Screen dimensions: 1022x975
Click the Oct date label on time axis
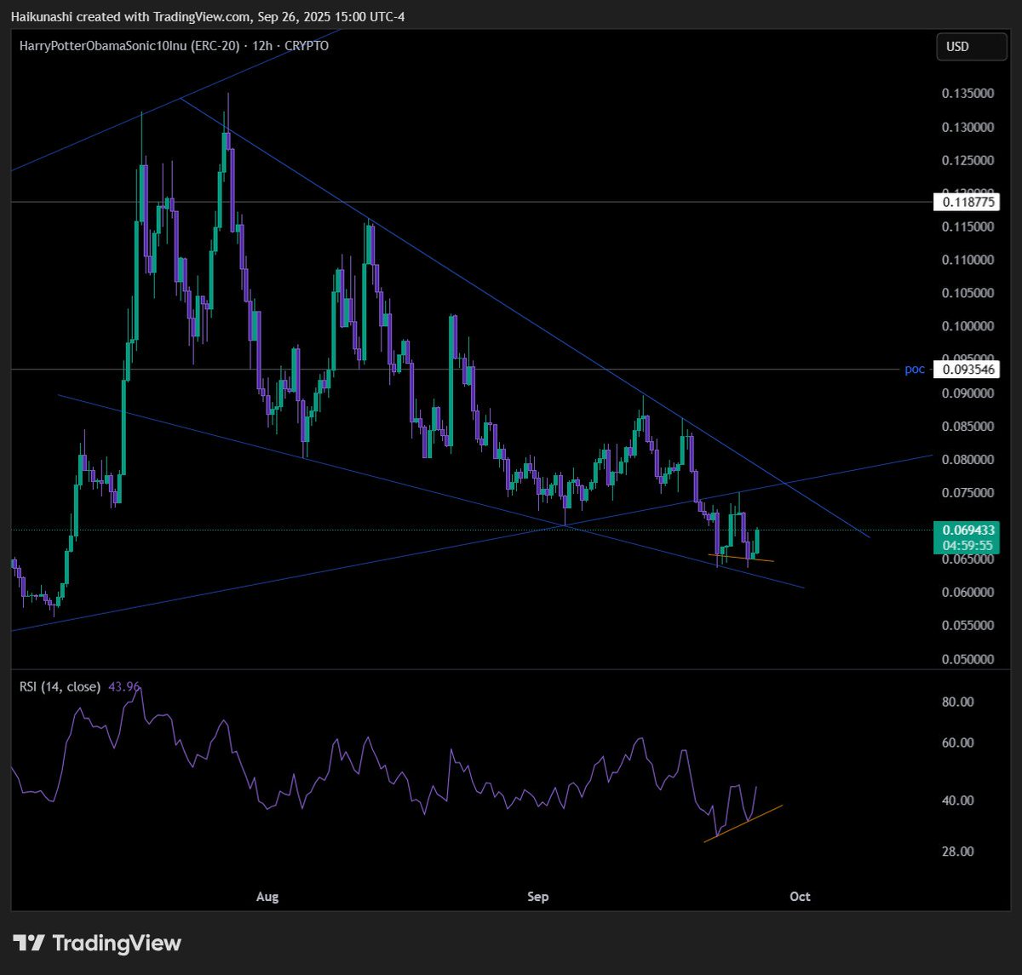coord(800,897)
